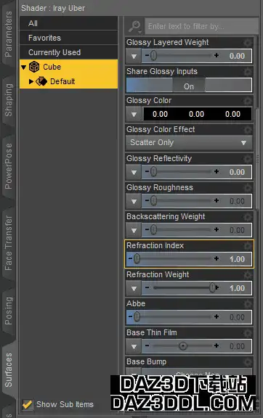
Task: Click the Refraction Index slider handle
Action: 137,258
